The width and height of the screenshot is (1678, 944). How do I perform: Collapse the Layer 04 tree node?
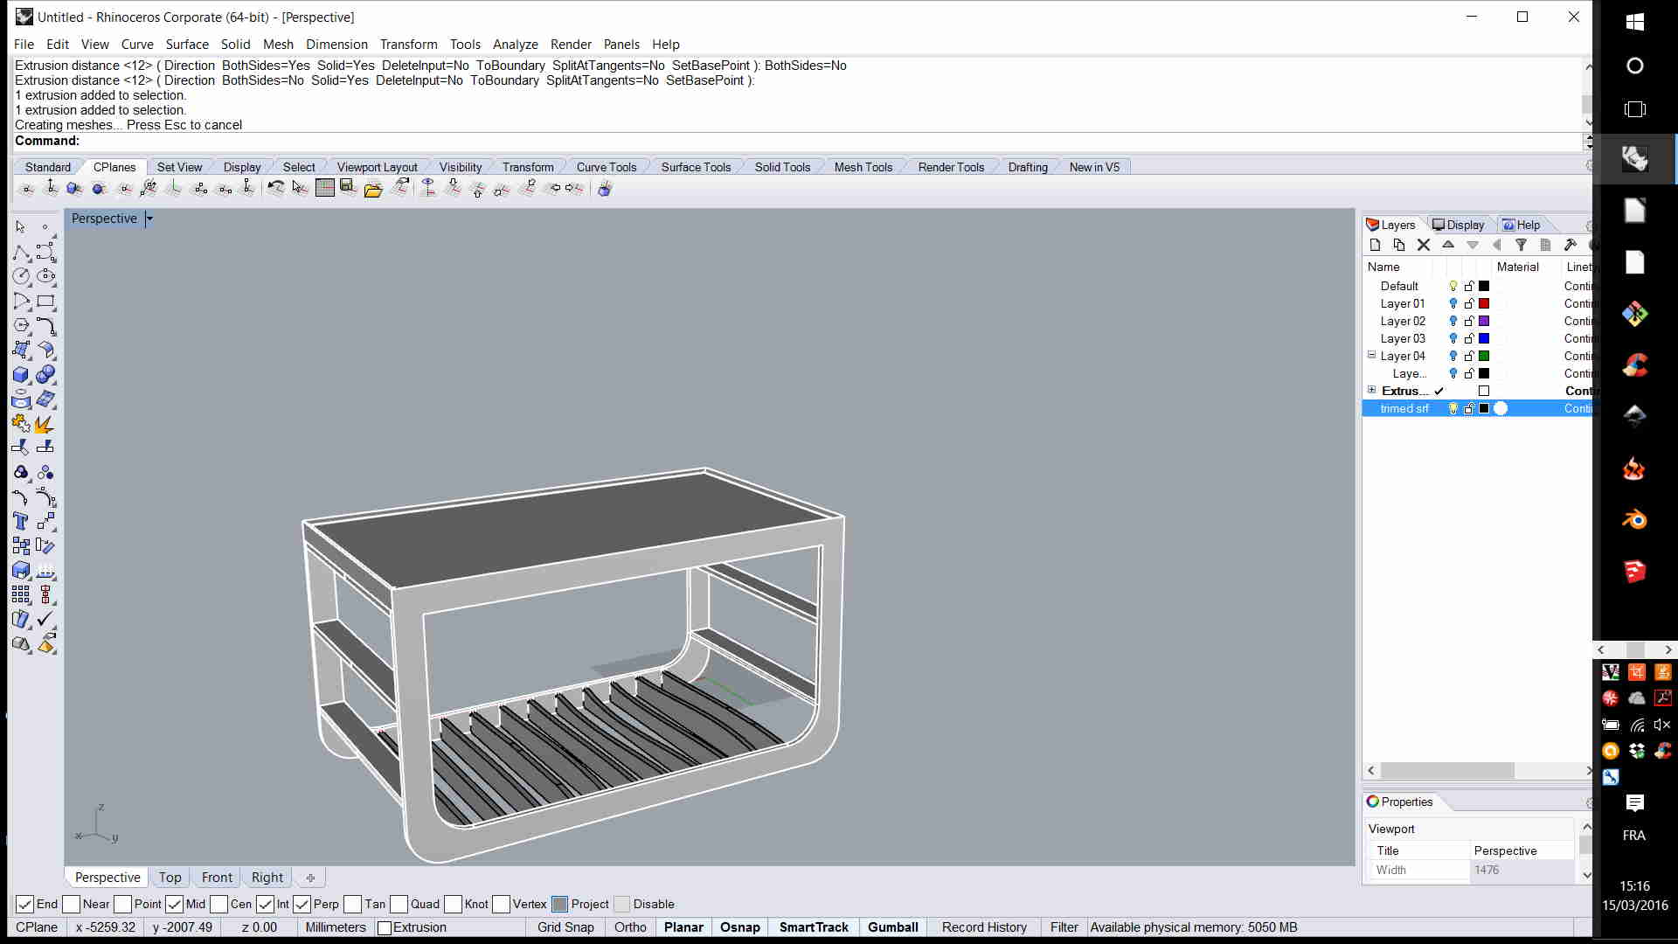[1371, 356]
